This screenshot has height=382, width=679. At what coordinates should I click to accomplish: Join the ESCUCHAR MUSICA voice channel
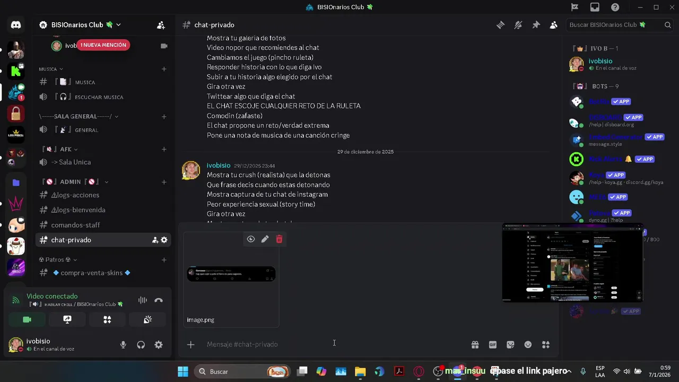click(x=103, y=97)
